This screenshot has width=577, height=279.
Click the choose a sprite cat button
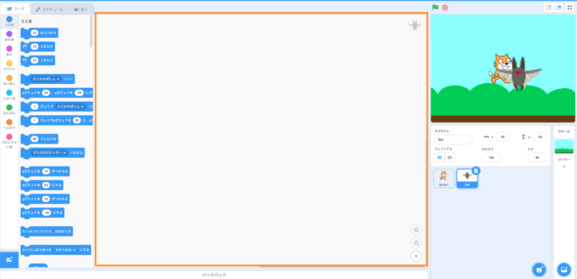point(540,268)
